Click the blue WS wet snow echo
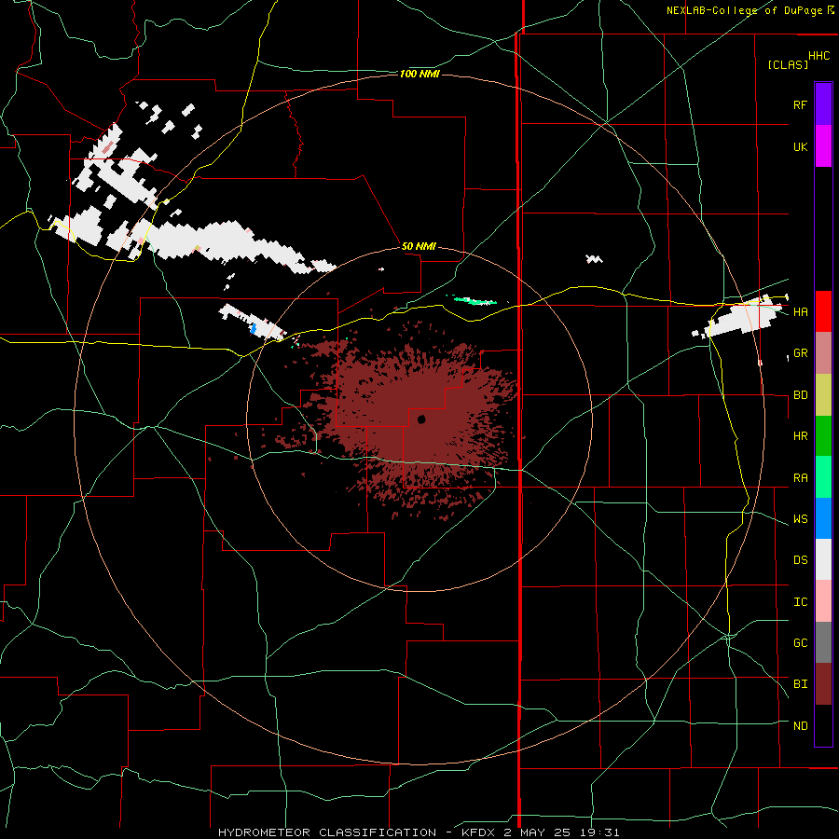Image resolution: width=839 pixels, height=839 pixels. 254,327
